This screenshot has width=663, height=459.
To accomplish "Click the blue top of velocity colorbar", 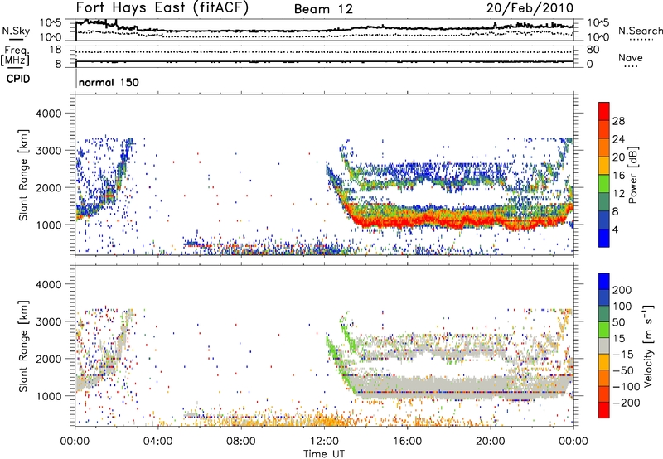I will coord(604,282).
